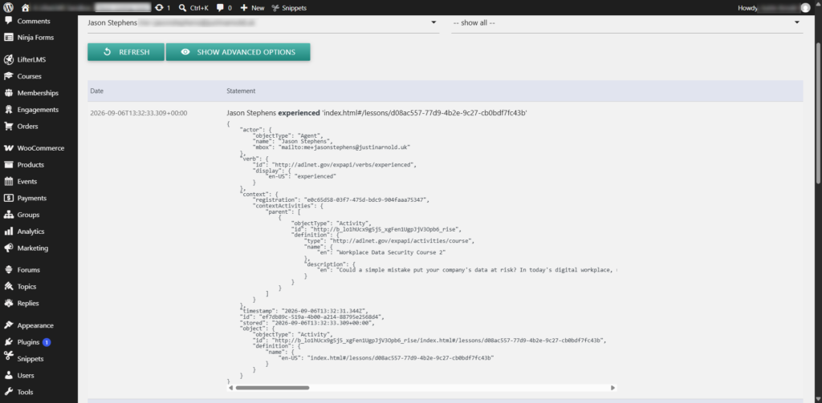Click the WordPress logo icon
The width and height of the screenshot is (822, 403).
coord(8,8)
